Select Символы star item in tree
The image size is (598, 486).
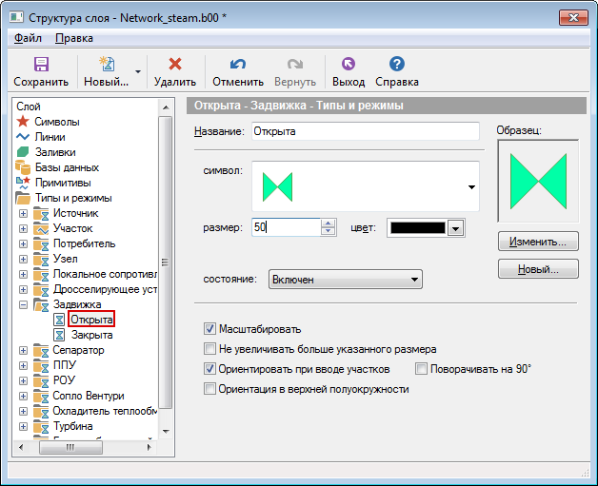[24, 122]
